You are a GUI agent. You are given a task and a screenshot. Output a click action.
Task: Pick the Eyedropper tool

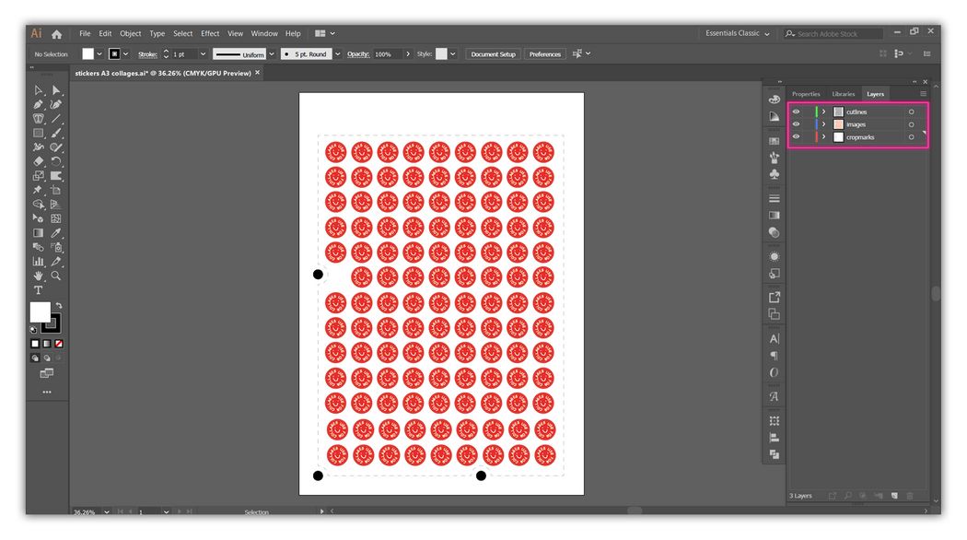pyautogui.click(x=55, y=232)
